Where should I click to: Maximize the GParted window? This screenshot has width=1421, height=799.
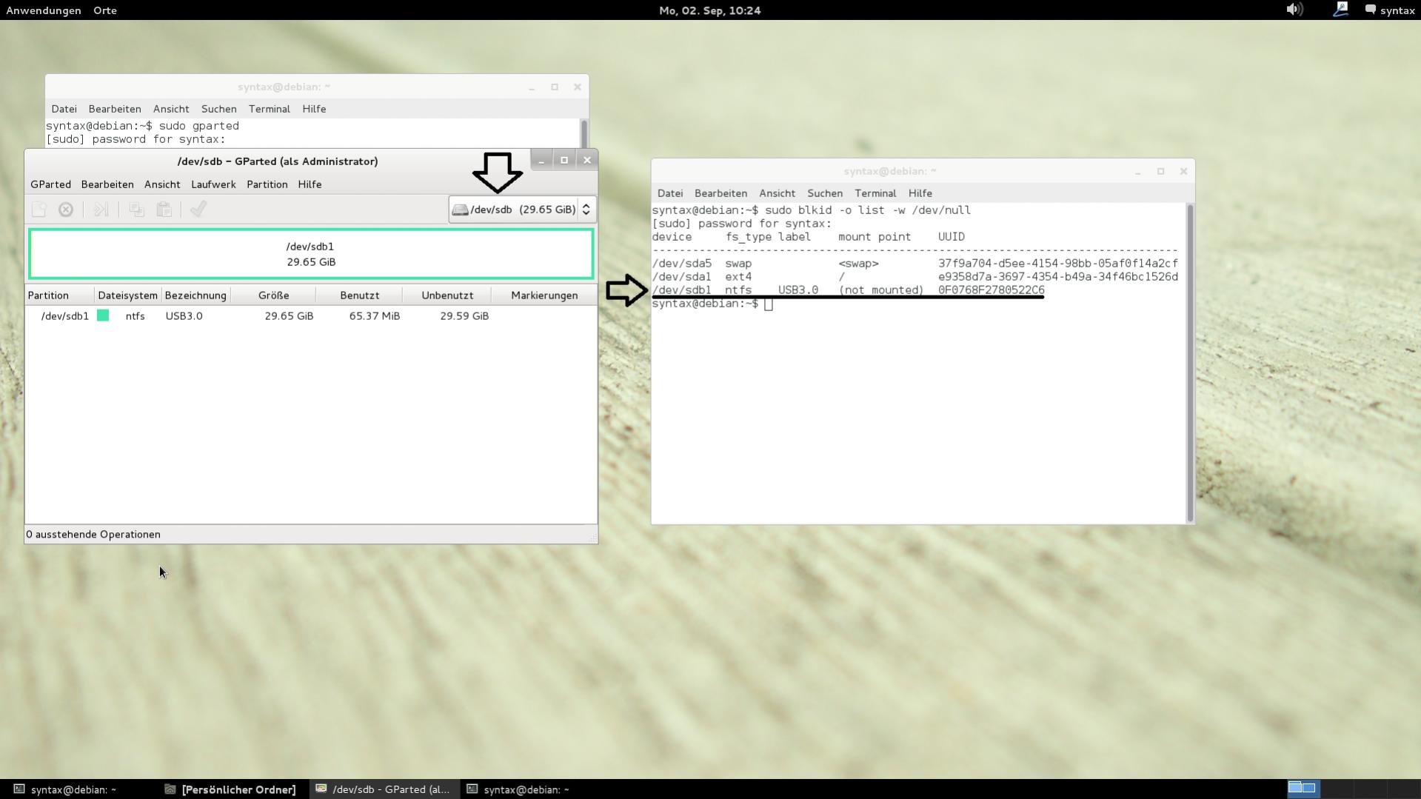564,160
